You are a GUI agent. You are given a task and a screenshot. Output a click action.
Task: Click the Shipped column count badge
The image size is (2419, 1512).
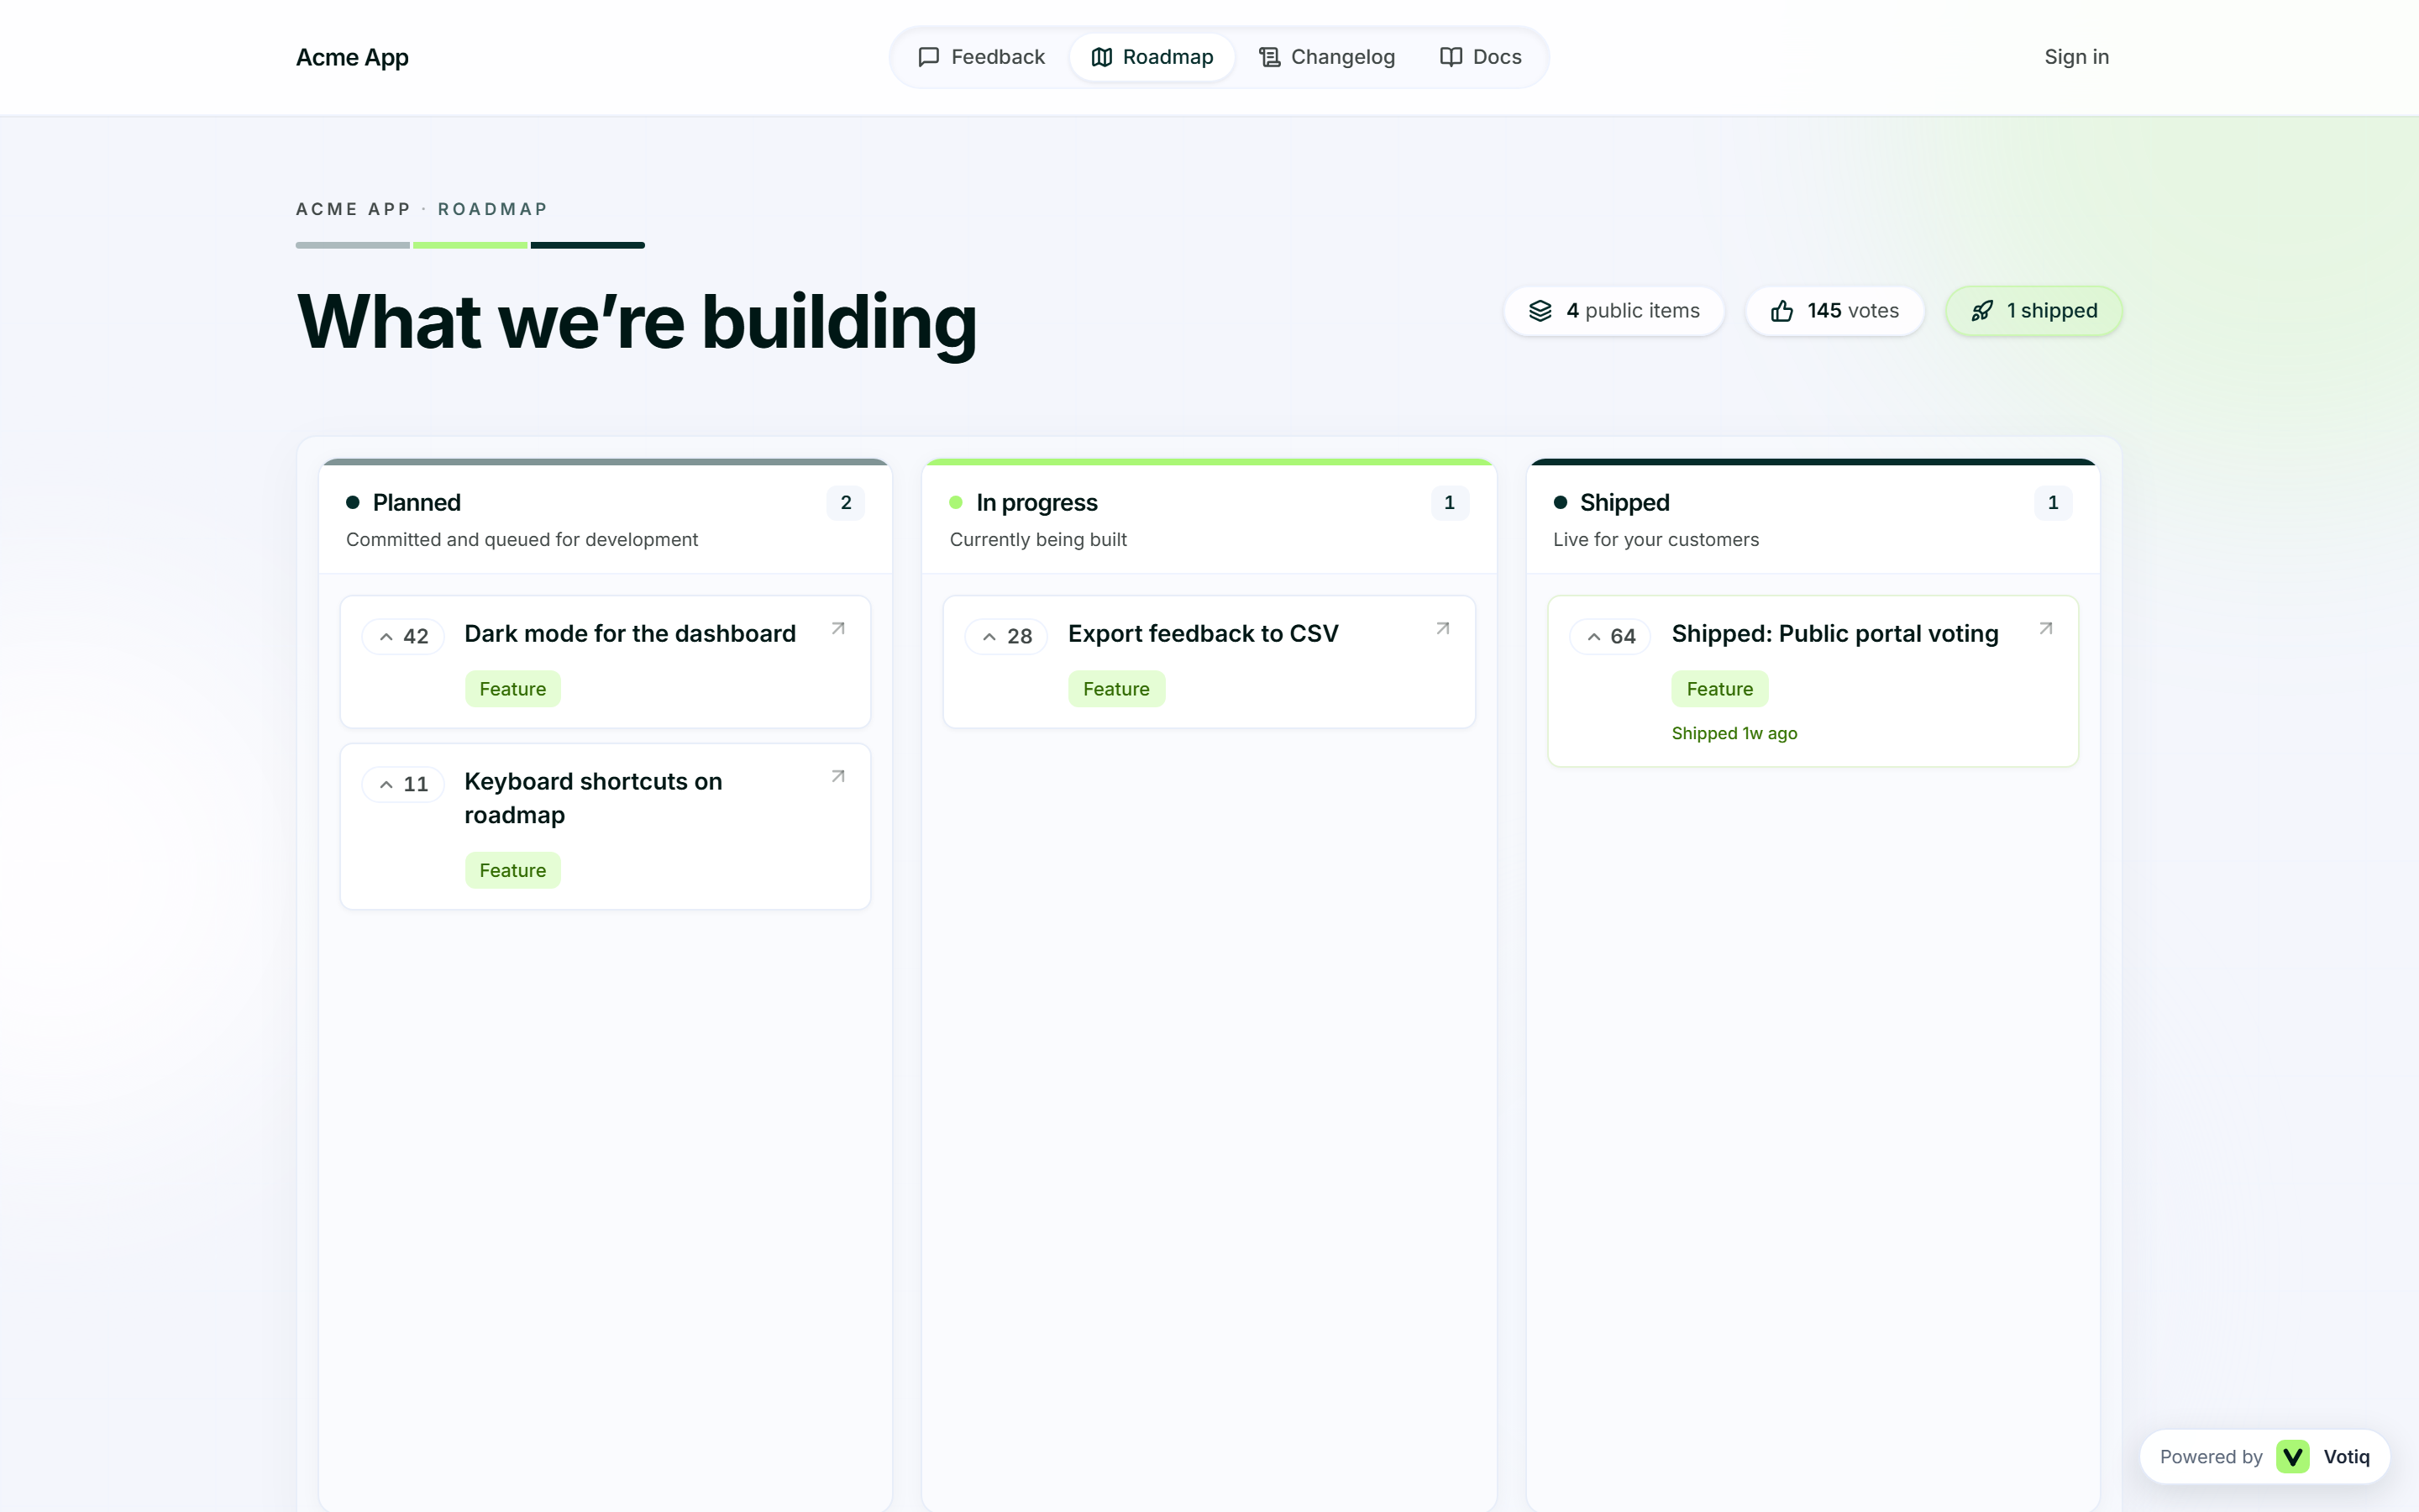pyautogui.click(x=2053, y=503)
